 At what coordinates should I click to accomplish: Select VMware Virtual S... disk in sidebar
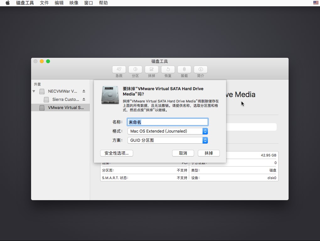[x=60, y=108]
